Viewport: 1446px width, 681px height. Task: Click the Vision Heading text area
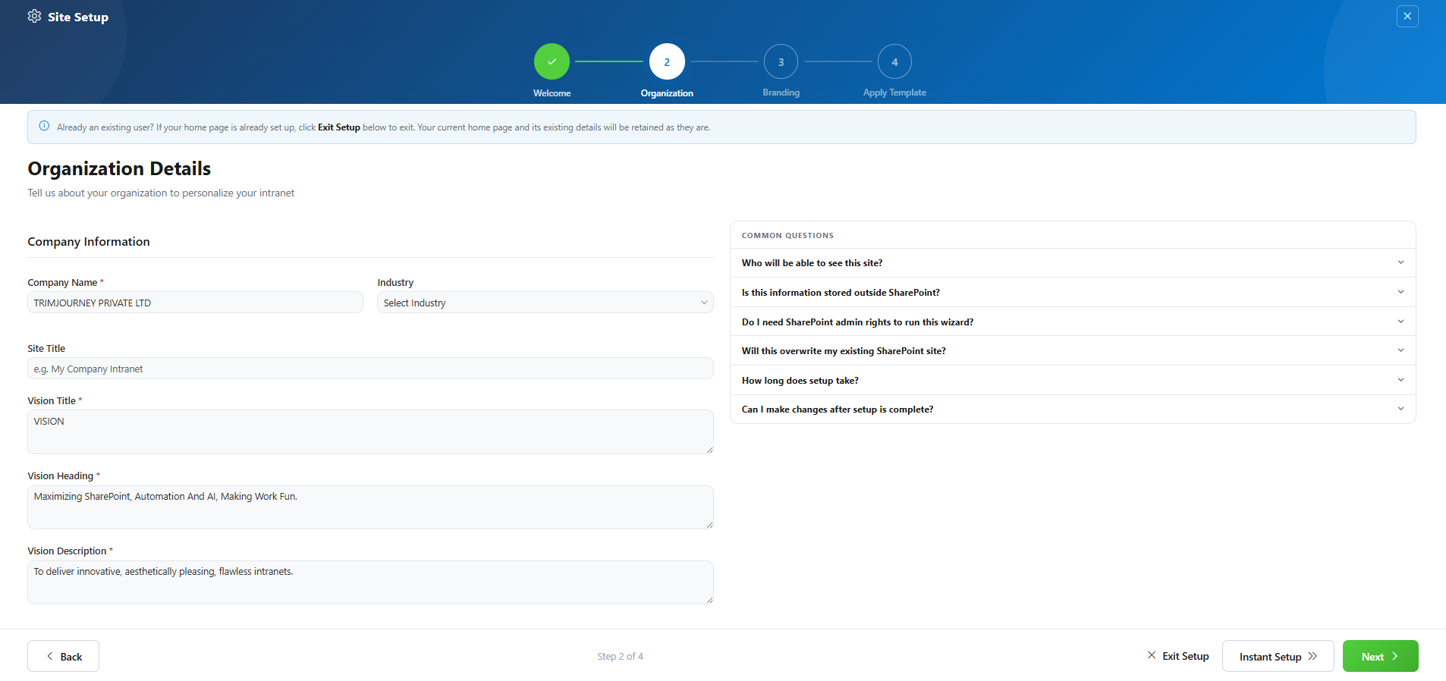[x=370, y=507]
